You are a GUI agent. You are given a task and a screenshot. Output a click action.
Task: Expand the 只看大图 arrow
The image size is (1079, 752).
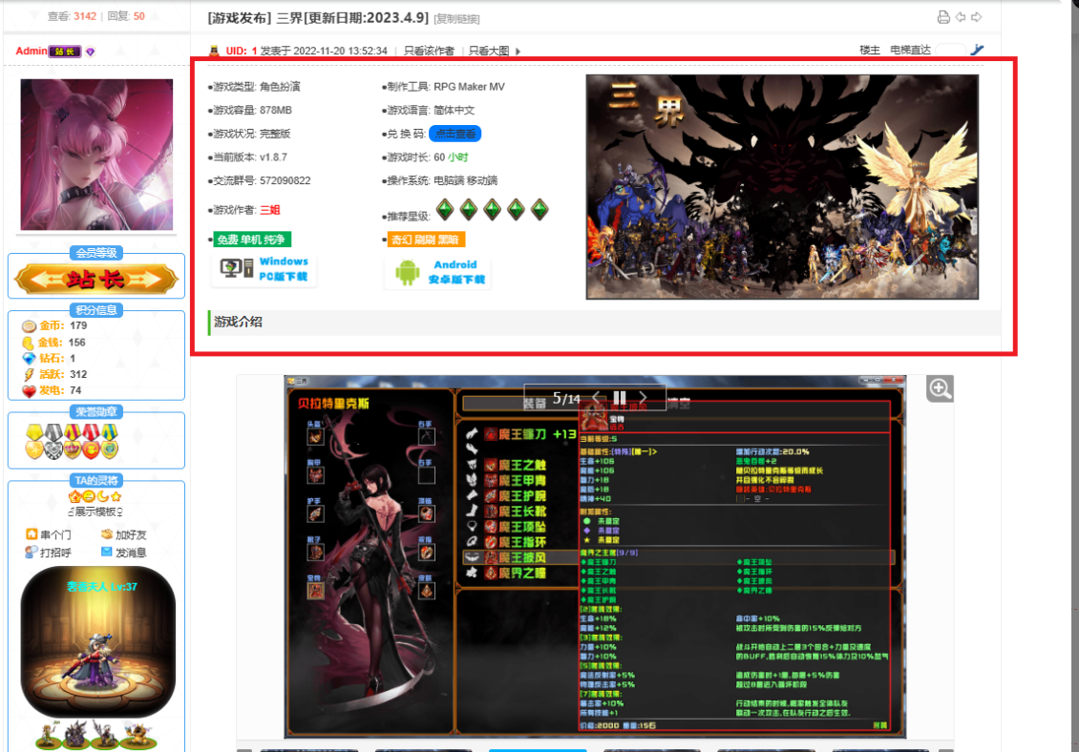click(x=518, y=51)
